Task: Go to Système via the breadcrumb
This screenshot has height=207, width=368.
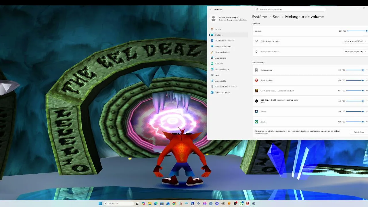Action: pos(259,17)
